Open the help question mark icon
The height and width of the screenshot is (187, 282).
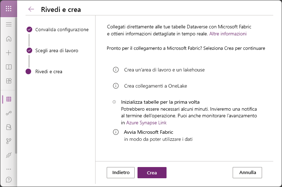[x=9, y=180]
